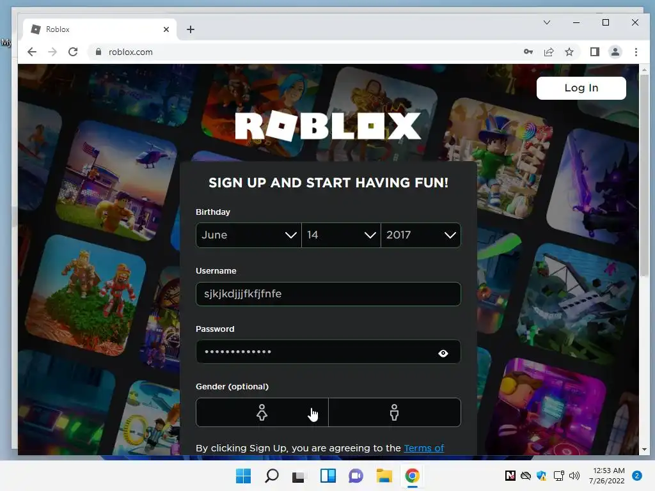Open File Explorer from taskbar
Screen dimensions: 655x491
[x=384, y=476]
